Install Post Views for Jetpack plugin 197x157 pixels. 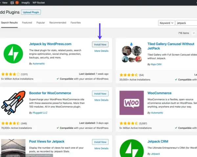(100, 142)
